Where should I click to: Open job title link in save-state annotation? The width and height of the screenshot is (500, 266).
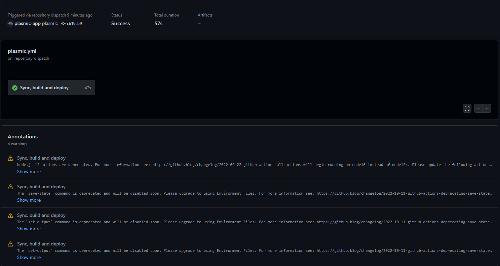(x=41, y=187)
